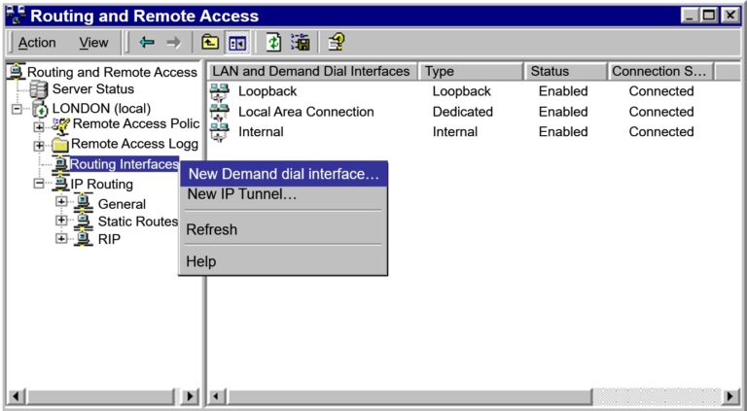This screenshot has width=747, height=411.
Task: Click the Forward arrow toolbar icon
Action: pos(174,43)
